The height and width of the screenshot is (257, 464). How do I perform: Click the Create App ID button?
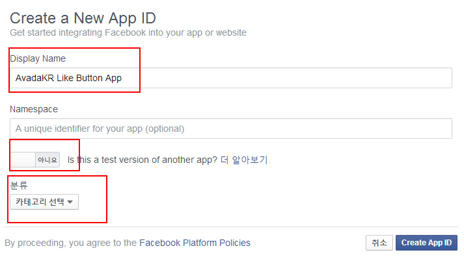(426, 243)
